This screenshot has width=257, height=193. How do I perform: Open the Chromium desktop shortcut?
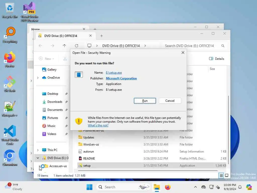coord(10,158)
